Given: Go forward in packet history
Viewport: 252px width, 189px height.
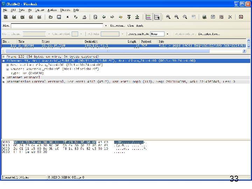Looking at the screenshot, I should [x=112, y=17].
